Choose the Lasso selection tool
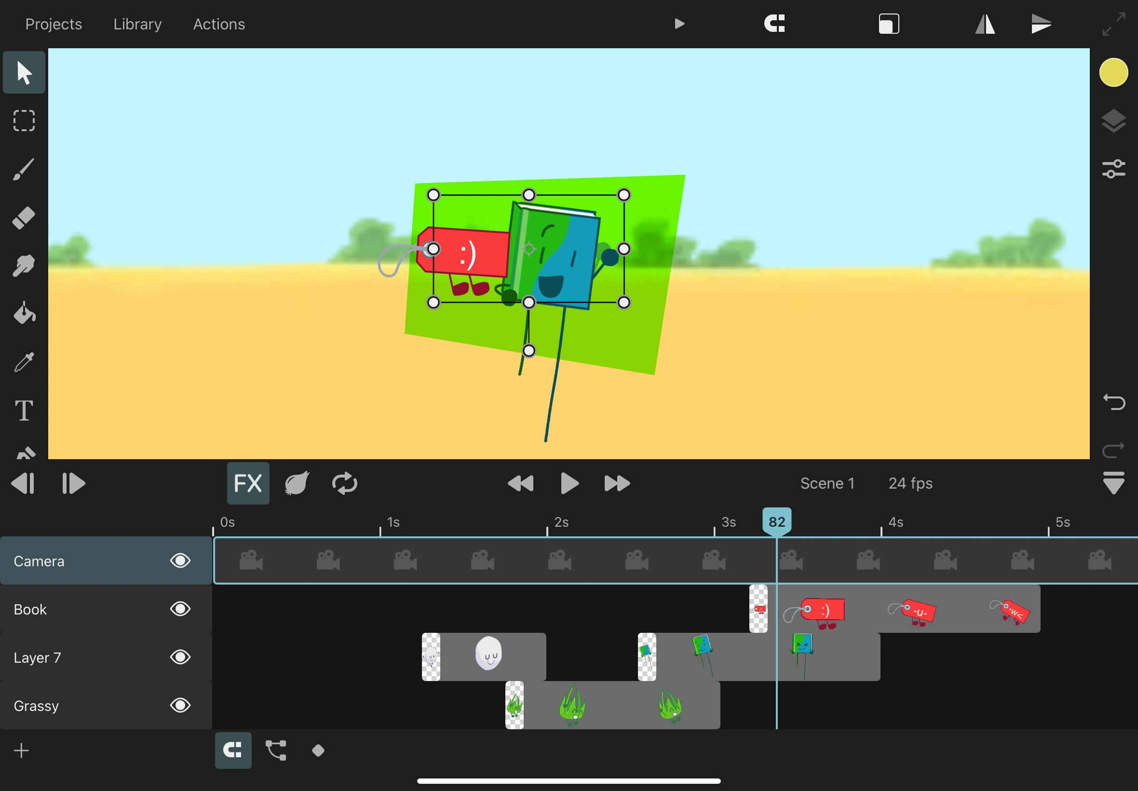 [24, 121]
